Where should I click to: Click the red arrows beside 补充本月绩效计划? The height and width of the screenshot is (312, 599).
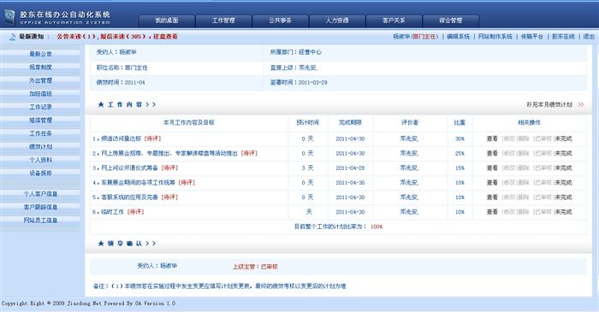(x=581, y=104)
